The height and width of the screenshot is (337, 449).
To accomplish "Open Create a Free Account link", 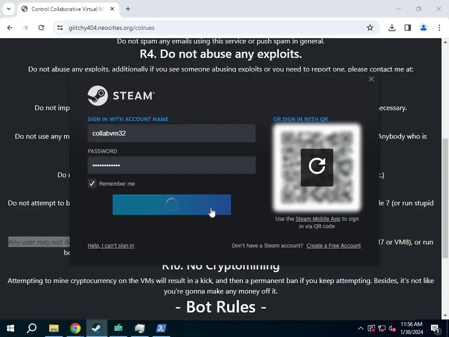I will click(x=334, y=246).
